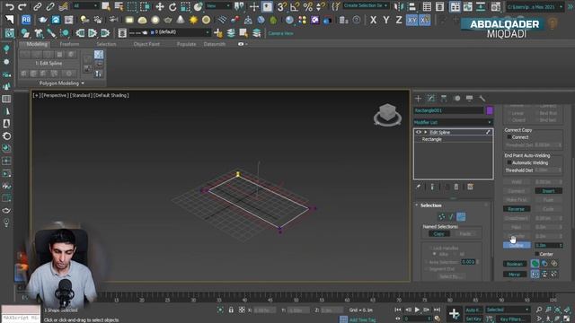This screenshot has height=323, width=575.
Task: Enable the Connect checkbox under Connect Copy
Action: (509, 137)
